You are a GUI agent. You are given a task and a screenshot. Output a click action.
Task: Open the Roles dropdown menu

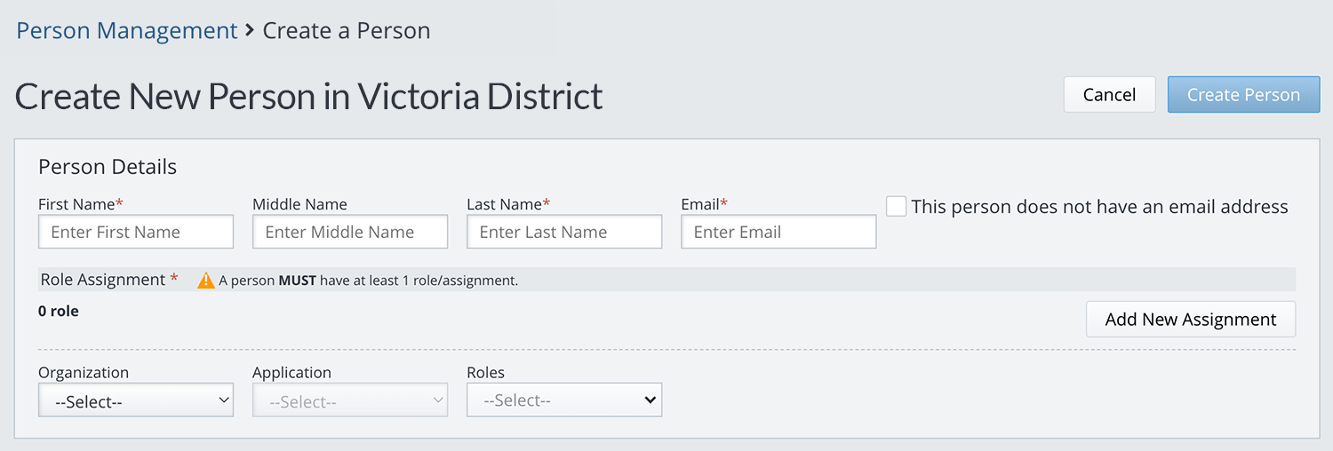coord(564,400)
